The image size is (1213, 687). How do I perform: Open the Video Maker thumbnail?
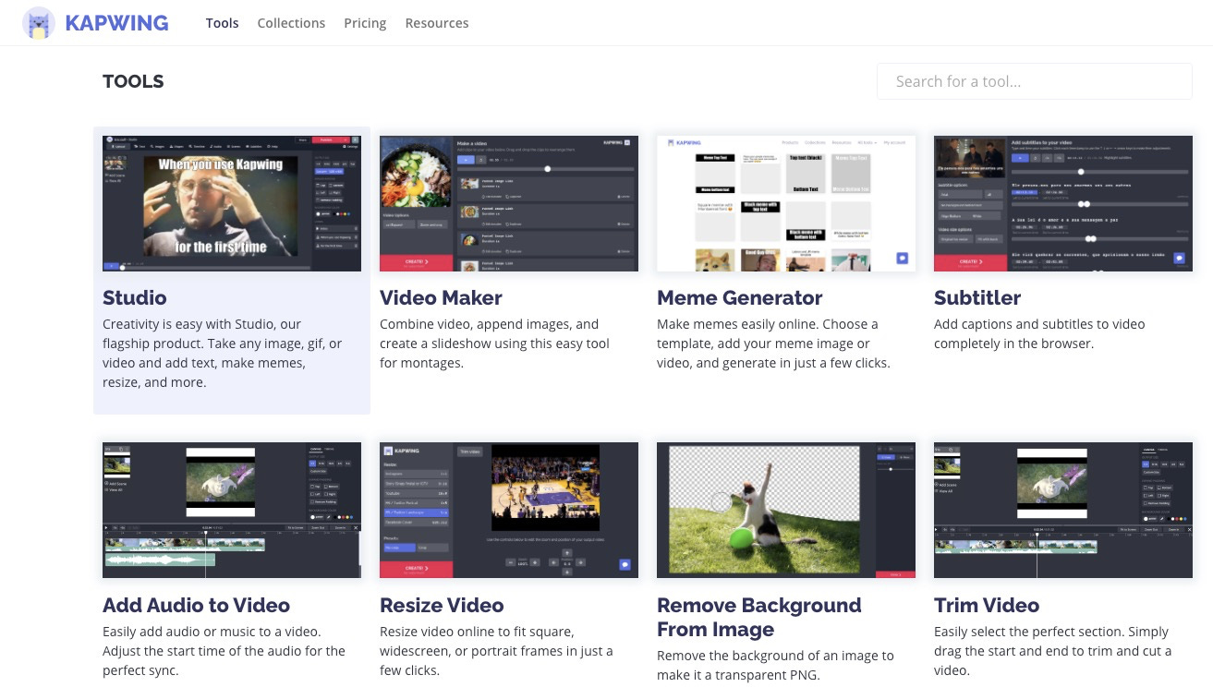tap(509, 203)
